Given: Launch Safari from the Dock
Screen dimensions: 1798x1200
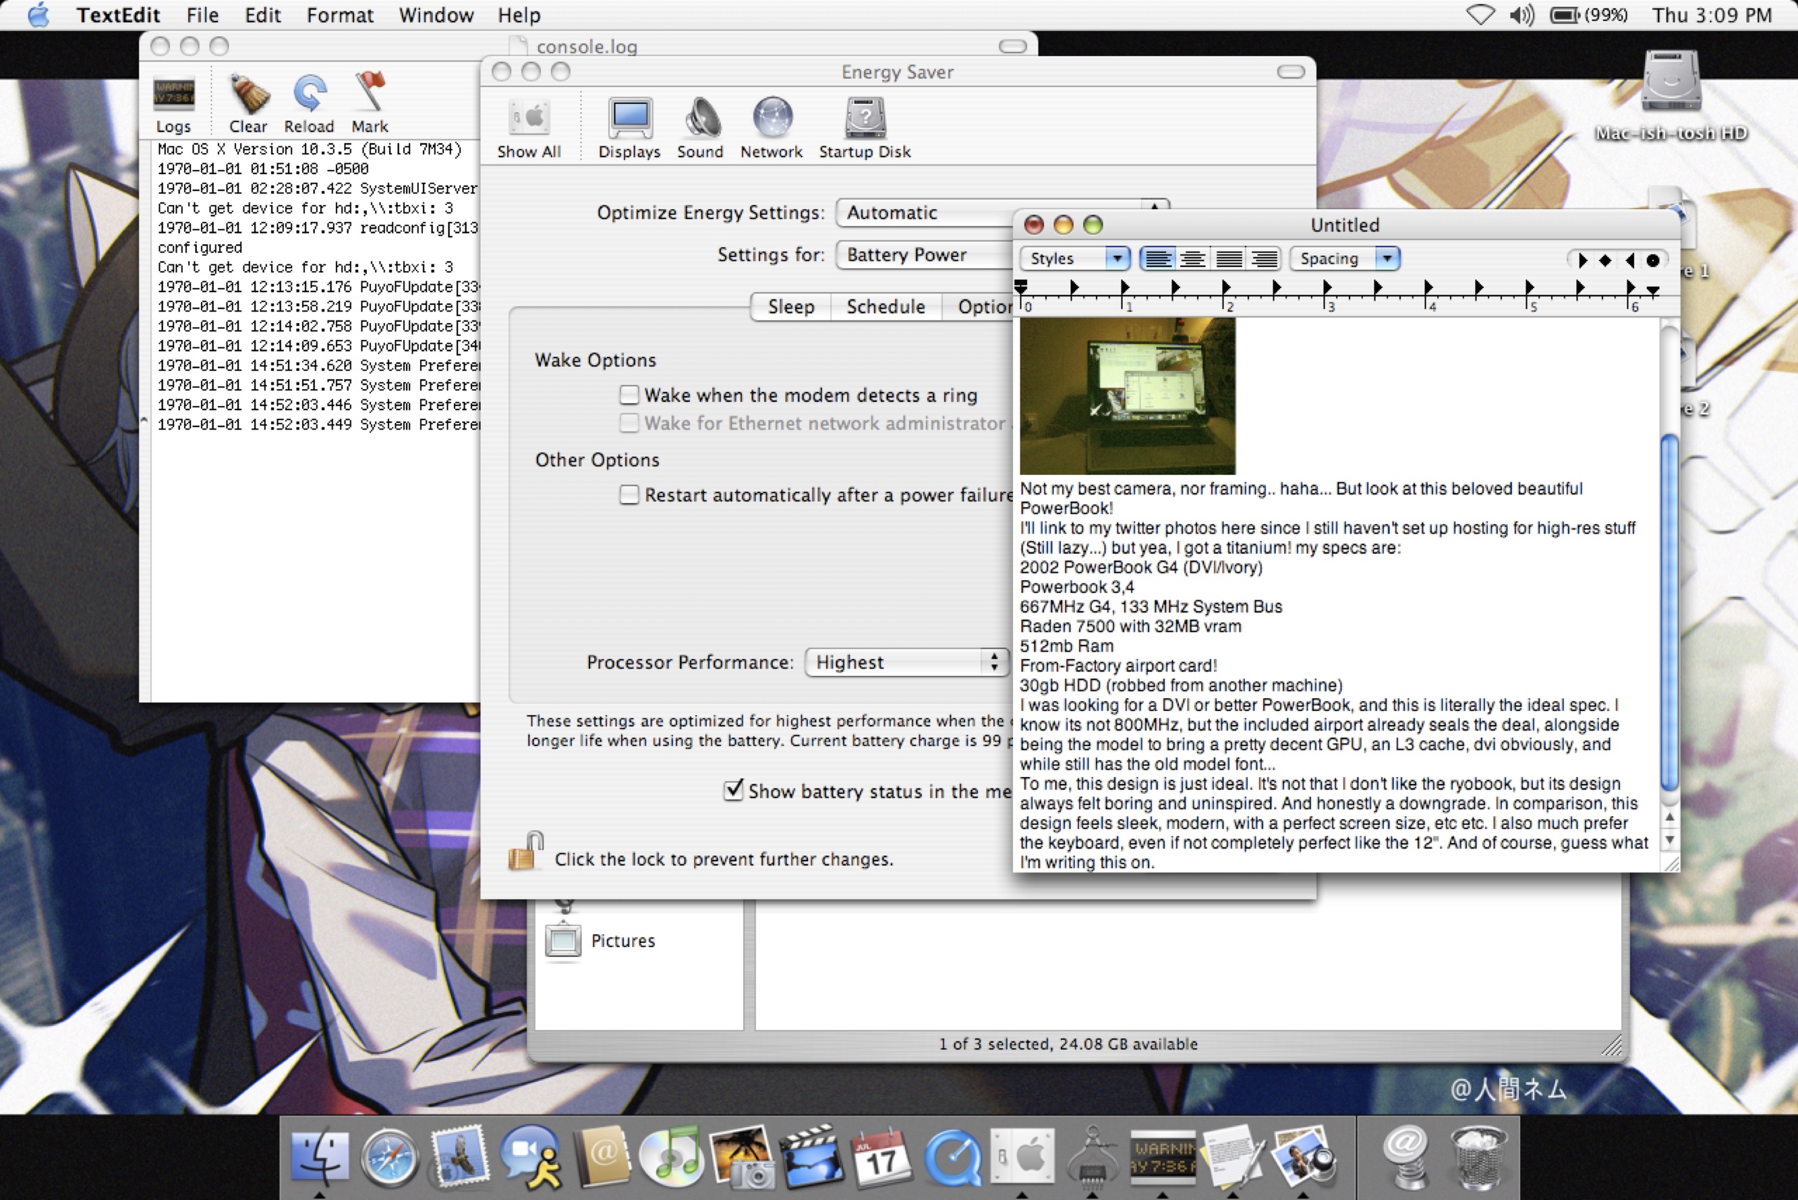Looking at the screenshot, I should click(390, 1155).
